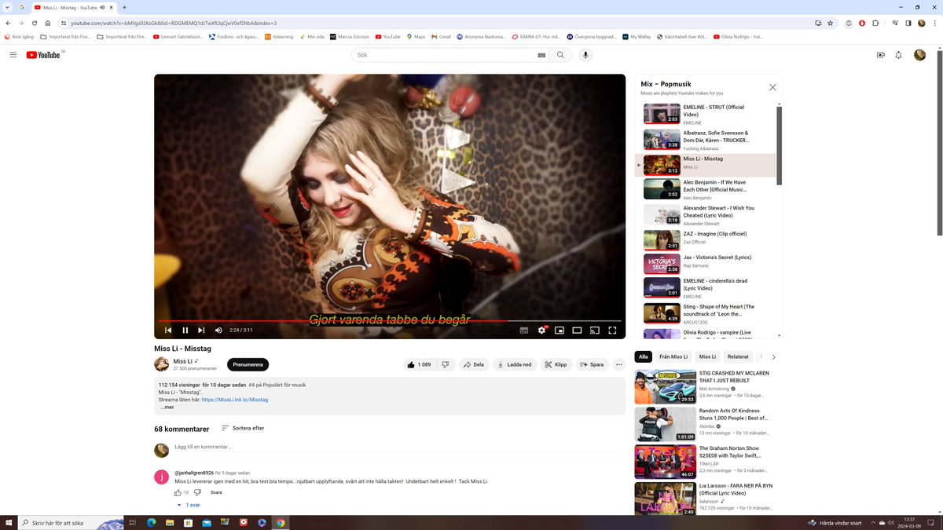Open Miss Li channel avatar
Screen dimensions: 943x530
162,364
